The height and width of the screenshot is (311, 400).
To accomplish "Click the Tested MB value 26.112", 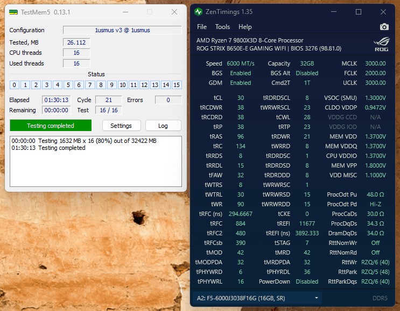I will click(x=76, y=42).
